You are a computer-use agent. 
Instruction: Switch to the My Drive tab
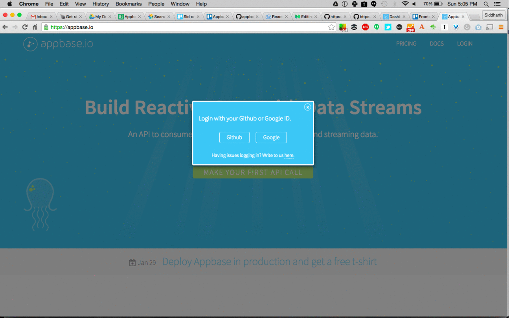(x=101, y=17)
